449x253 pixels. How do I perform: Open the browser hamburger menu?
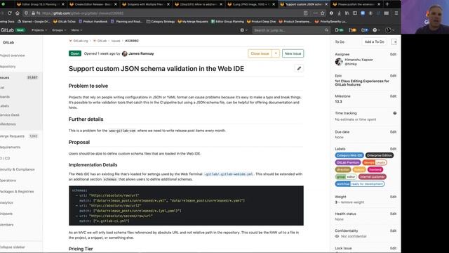396,13
